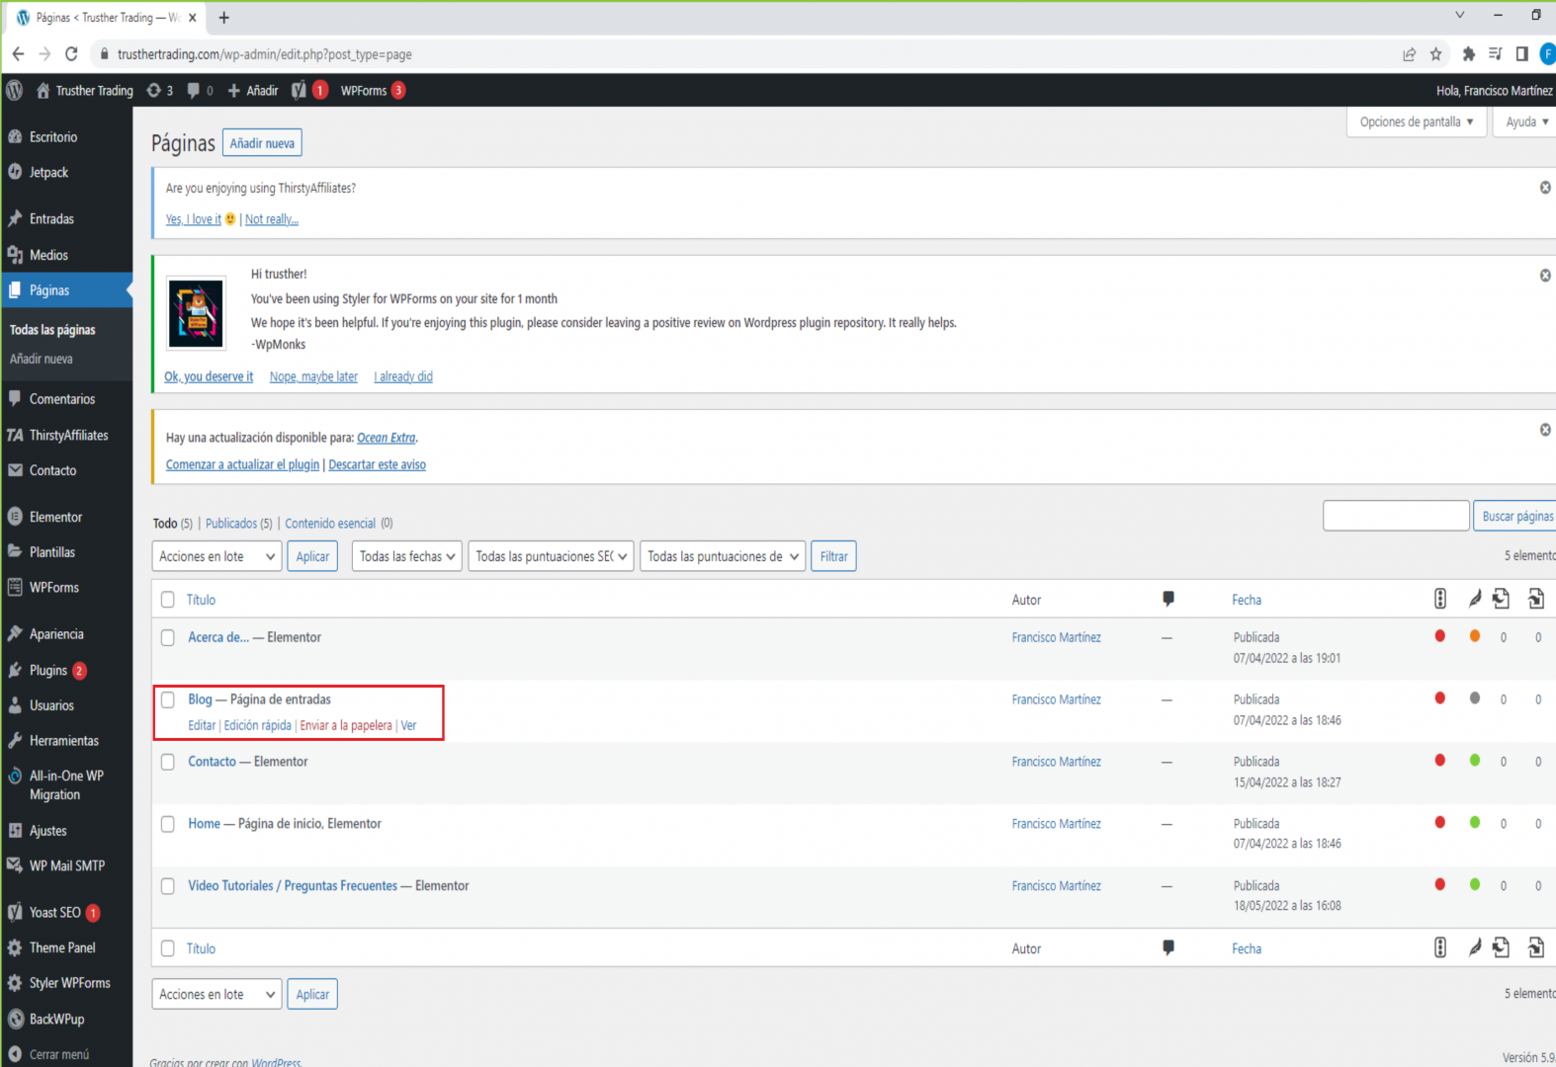This screenshot has width=1556, height=1067.
Task: Dismiss the ThirstyAffiliates notice
Action: [x=1545, y=188]
